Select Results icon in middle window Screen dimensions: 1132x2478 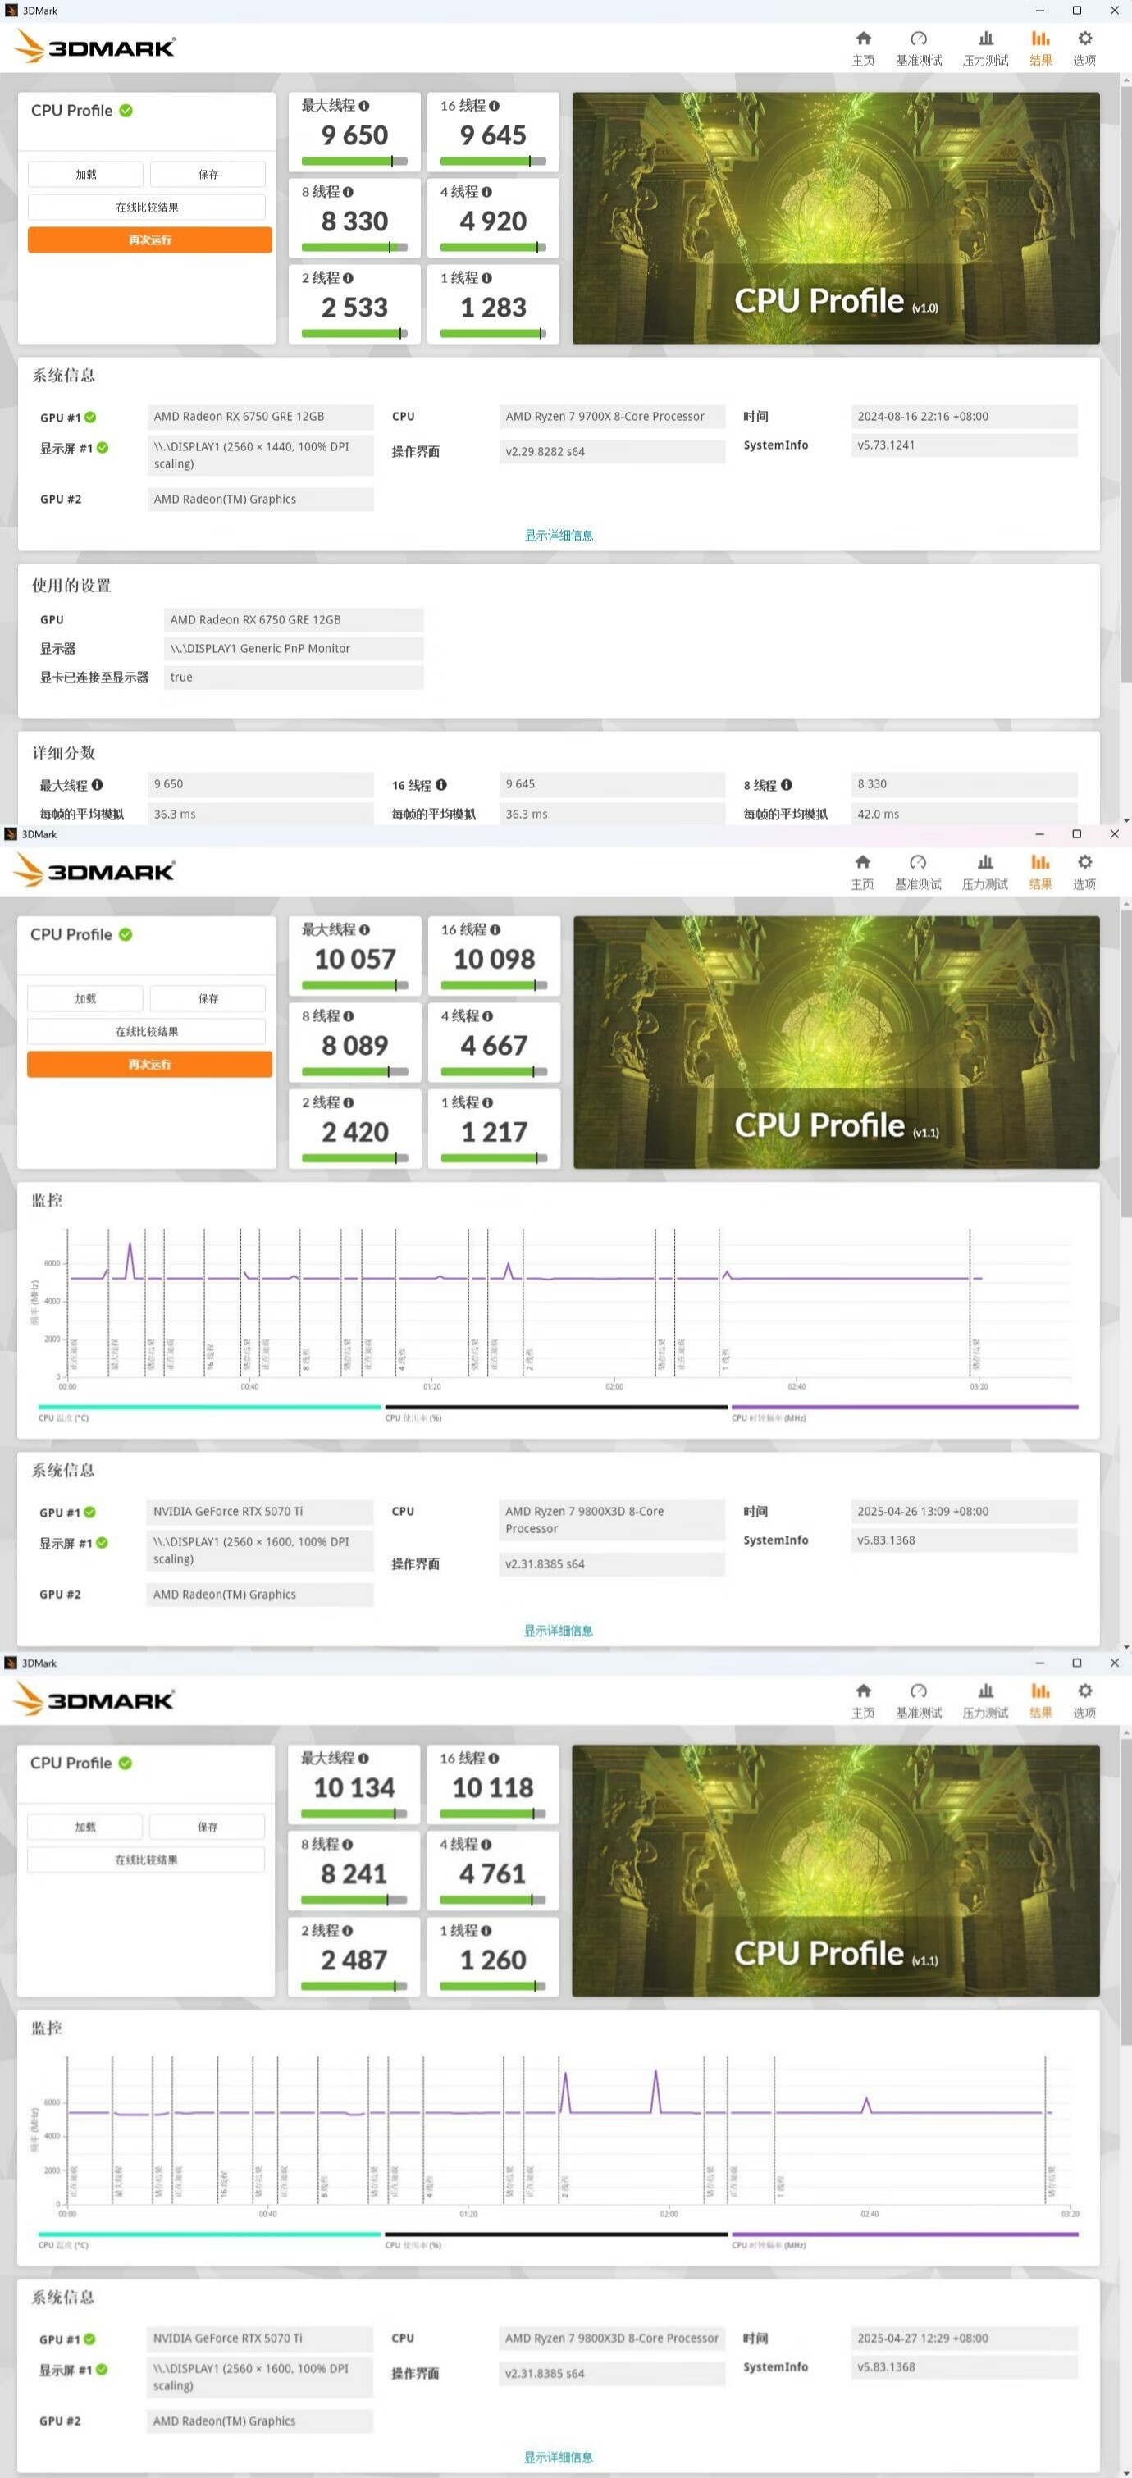point(1041,862)
